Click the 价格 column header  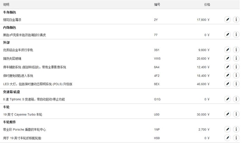[x=207, y=5]
